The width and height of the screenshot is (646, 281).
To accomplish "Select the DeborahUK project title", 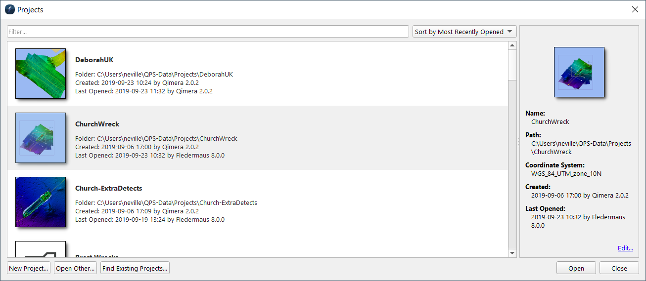I will coord(94,60).
